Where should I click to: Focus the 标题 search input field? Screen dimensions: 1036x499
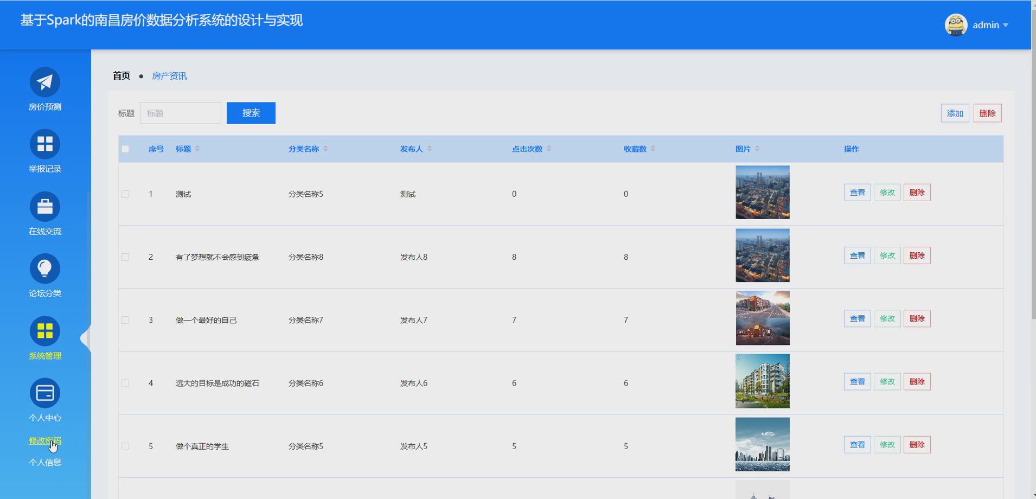tap(181, 113)
